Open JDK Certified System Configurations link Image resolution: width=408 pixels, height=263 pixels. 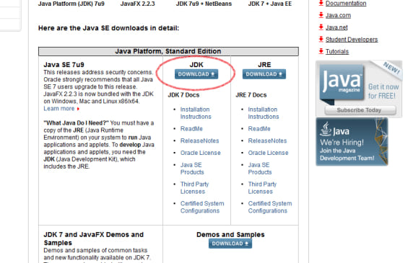(x=202, y=207)
